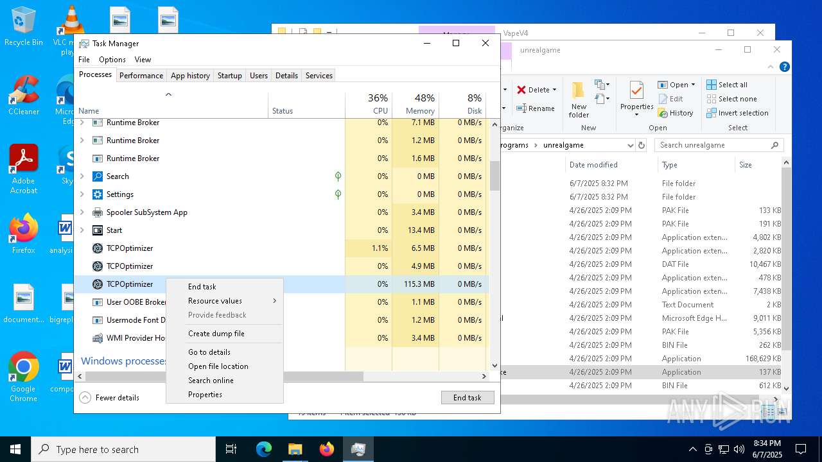Click Spooler SubSystem App printer icon

98,212
